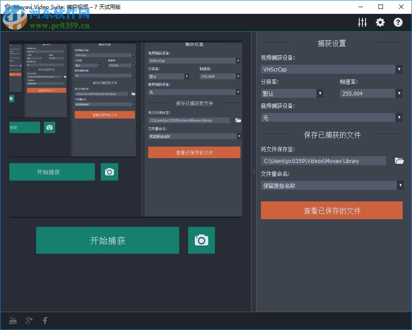Viewport: 412px width, 330px height.
Task: Click the save location path field
Action: pos(323,161)
